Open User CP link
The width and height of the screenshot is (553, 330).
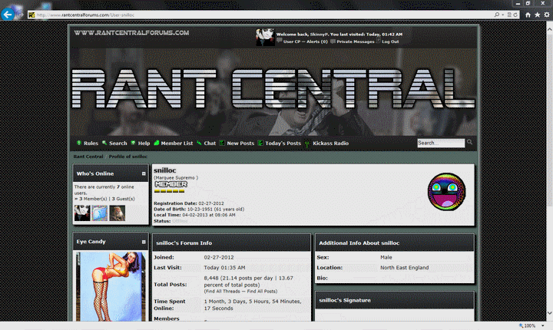(292, 41)
